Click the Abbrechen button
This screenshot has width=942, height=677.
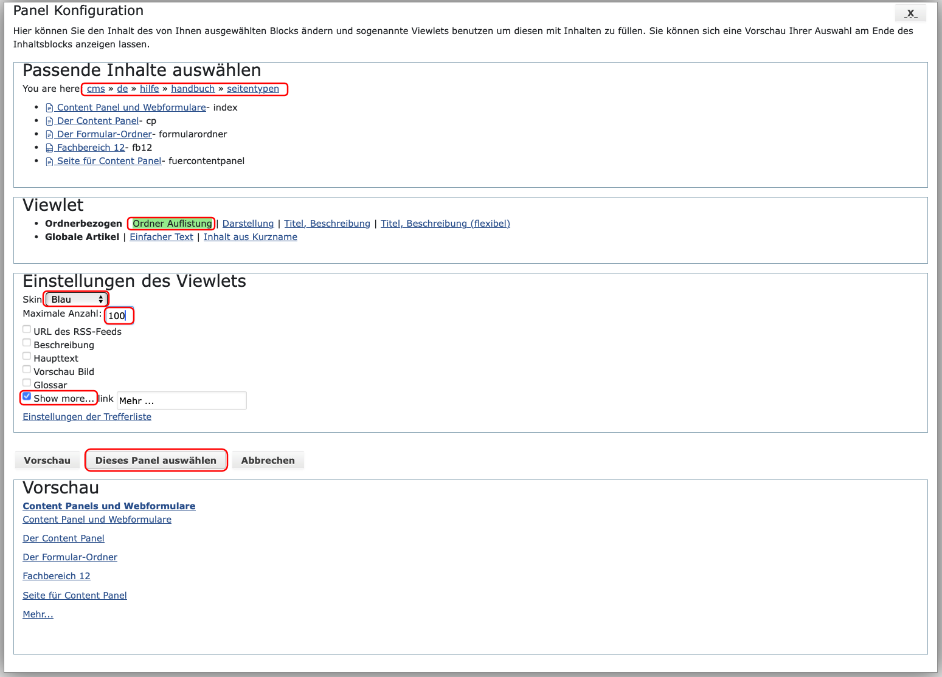(268, 461)
